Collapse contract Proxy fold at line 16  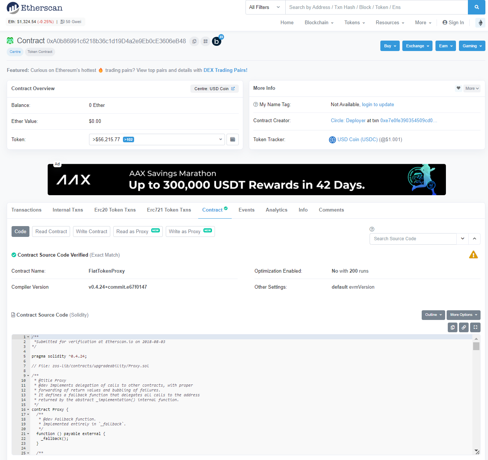click(28, 410)
